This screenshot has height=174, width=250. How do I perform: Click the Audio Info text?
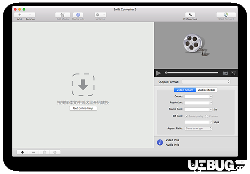tap(172, 145)
